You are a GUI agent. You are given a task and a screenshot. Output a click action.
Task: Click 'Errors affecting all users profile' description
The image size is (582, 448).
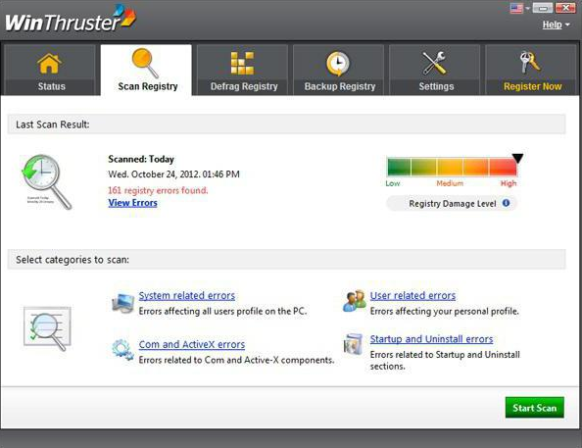point(222,312)
